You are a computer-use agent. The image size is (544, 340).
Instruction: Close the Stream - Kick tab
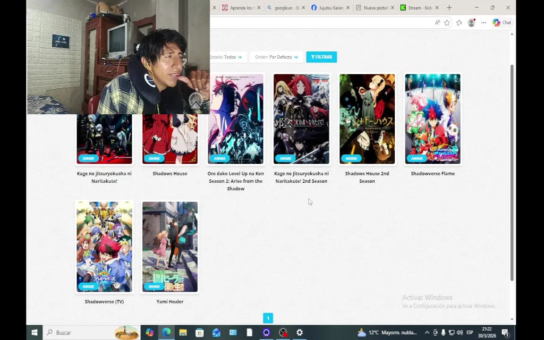click(437, 8)
